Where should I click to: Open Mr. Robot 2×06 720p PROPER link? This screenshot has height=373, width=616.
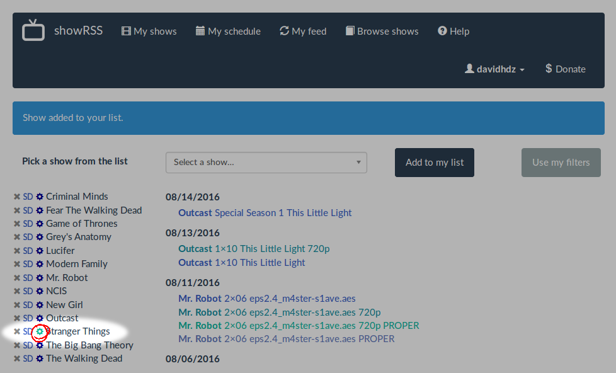(x=299, y=326)
